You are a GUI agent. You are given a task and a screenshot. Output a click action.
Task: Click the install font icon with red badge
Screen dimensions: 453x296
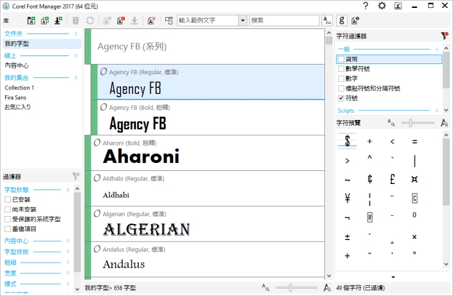coord(121,20)
